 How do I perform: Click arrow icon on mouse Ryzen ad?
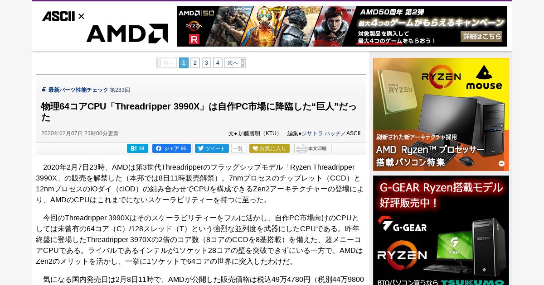point(501,164)
